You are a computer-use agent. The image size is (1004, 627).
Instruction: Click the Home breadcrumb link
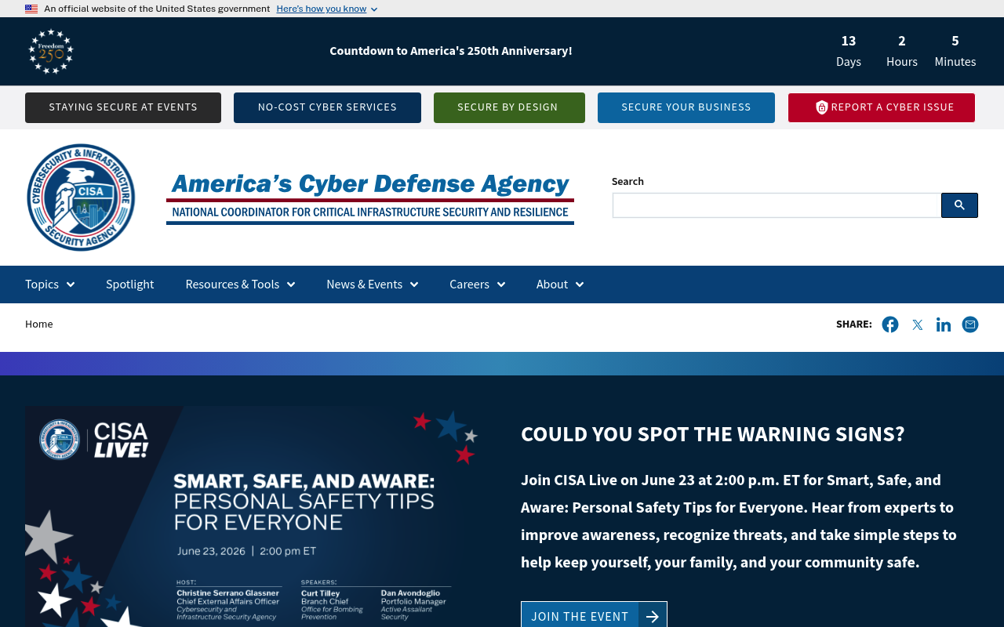tap(39, 324)
